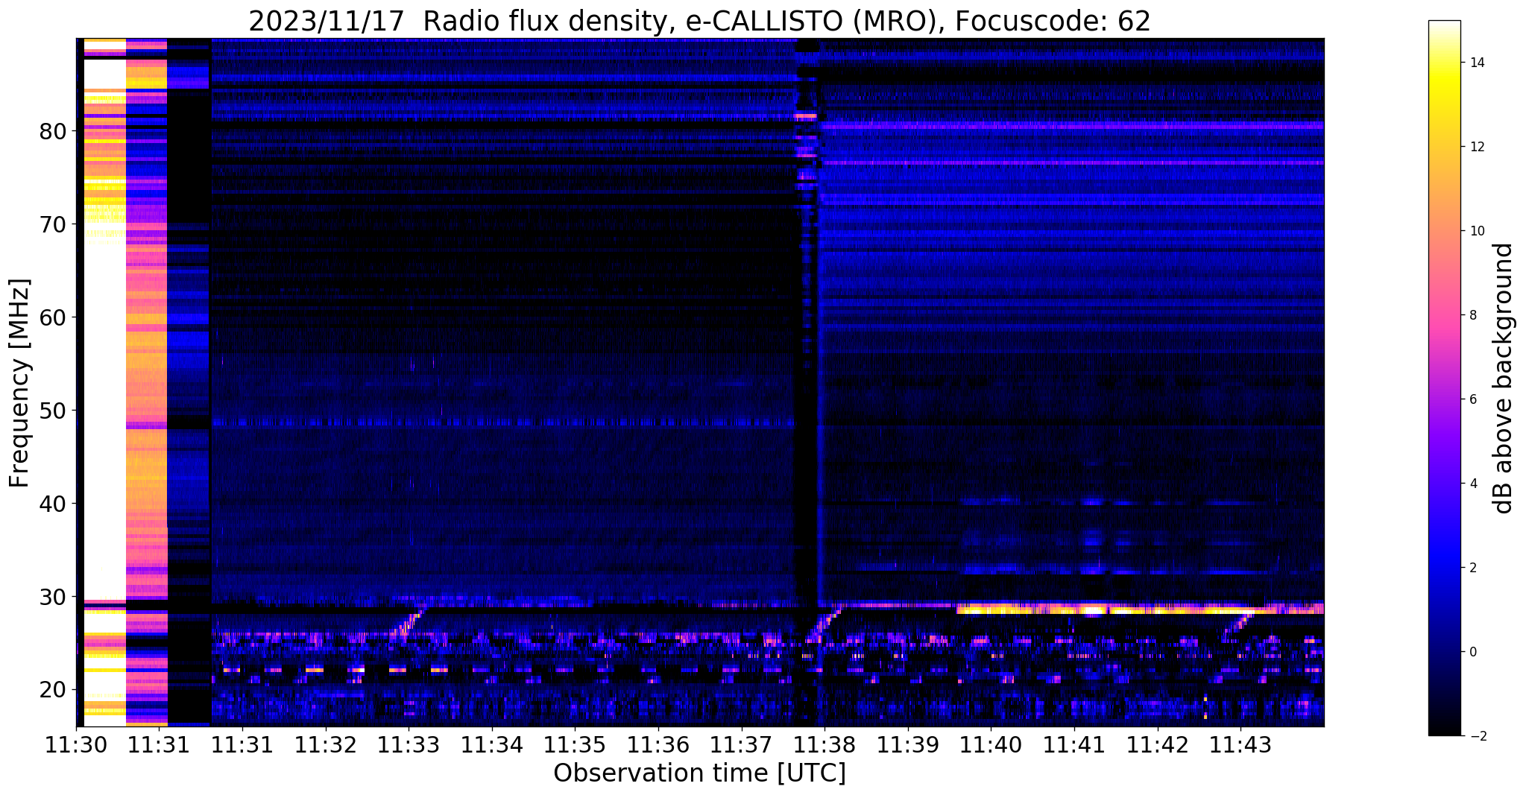
Task: Click the '50' frequency tick label
Action: pos(52,411)
